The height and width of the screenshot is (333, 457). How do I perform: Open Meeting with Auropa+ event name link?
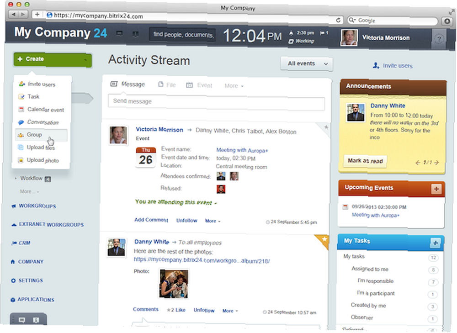242,150
